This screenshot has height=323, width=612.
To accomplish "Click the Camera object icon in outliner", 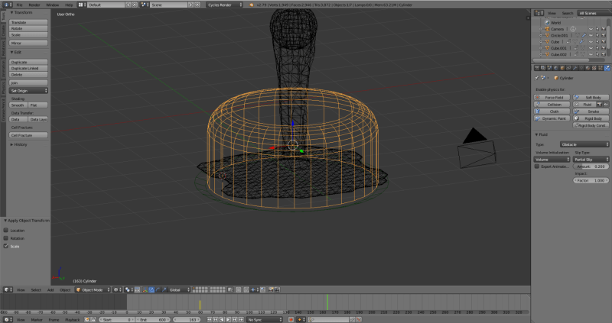I will [x=547, y=29].
